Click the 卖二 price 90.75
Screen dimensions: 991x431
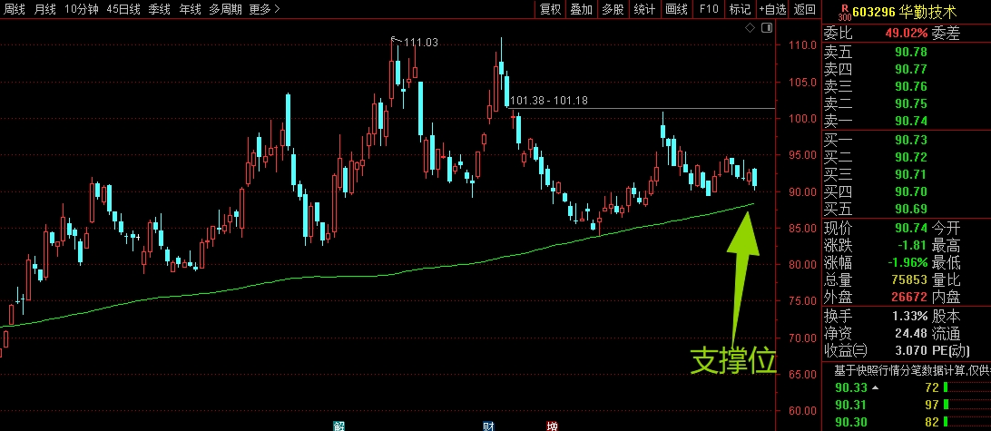(x=911, y=103)
